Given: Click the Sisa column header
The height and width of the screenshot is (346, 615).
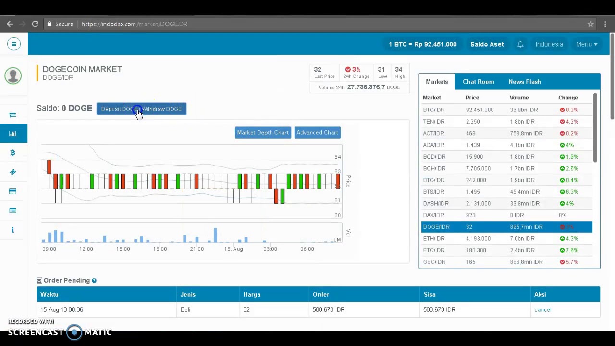Looking at the screenshot, I should point(430,294).
